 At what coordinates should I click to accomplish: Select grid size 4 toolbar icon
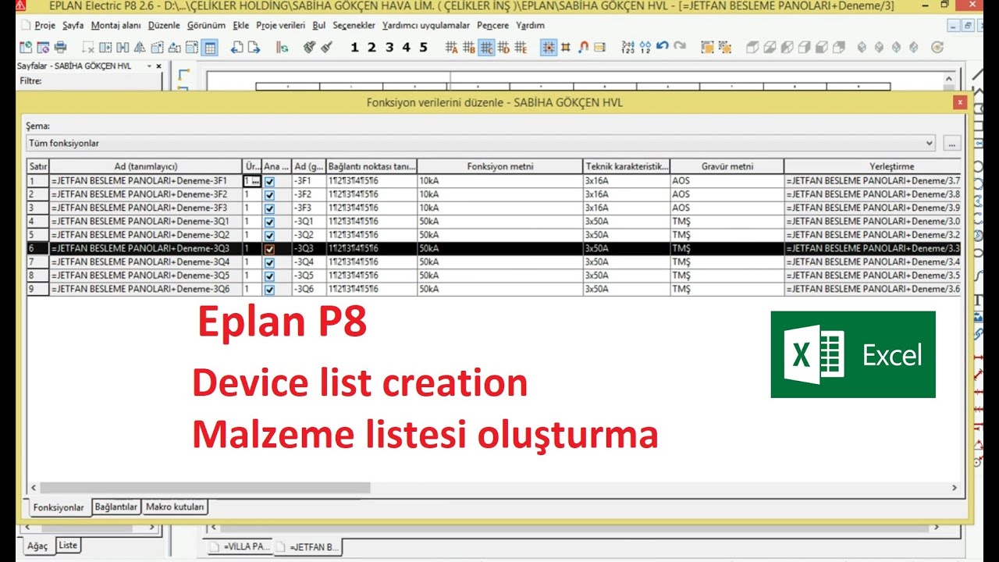[406, 48]
